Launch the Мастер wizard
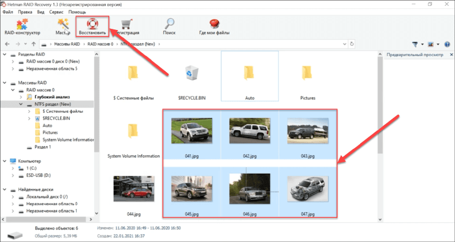 63,27
